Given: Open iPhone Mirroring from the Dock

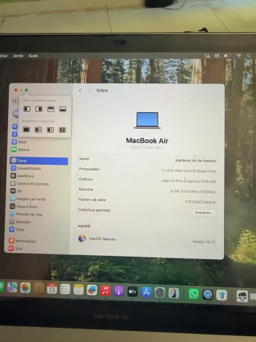Looking at the screenshot, I should click(x=173, y=293).
